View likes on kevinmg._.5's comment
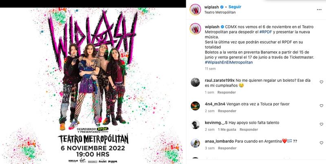The width and height of the screenshot is (326, 164). [x=227, y=129]
